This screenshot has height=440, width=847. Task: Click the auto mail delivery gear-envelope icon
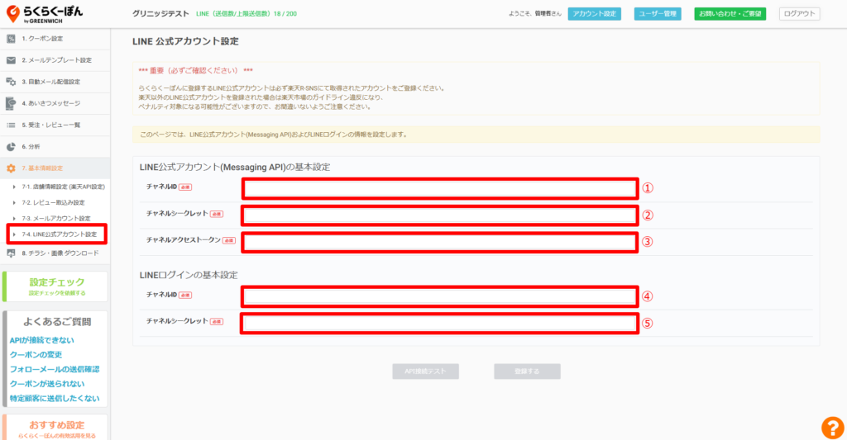tap(11, 82)
